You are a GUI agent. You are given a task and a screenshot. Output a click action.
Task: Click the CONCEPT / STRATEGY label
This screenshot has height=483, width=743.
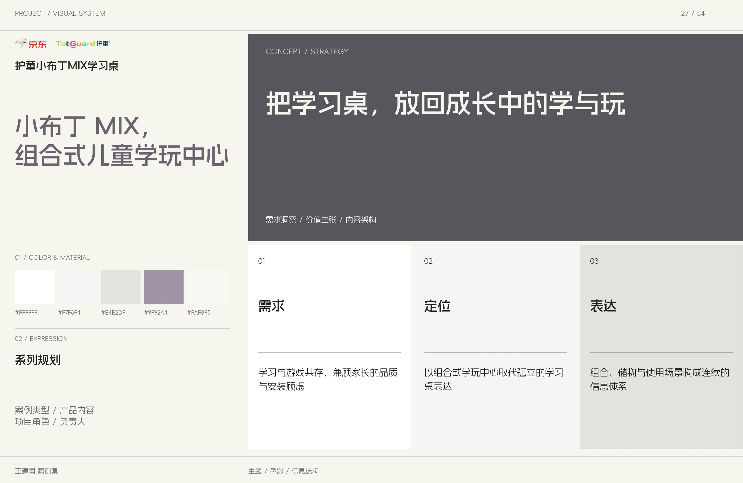(307, 51)
